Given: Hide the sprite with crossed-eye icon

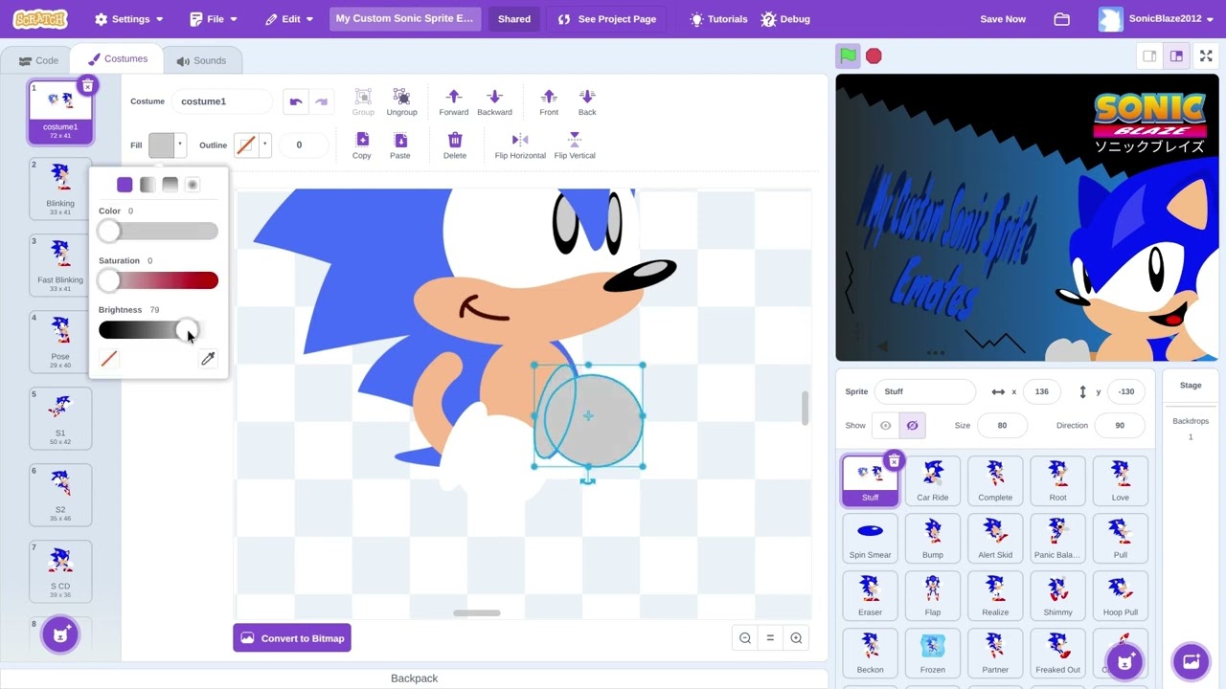Looking at the screenshot, I should (x=912, y=426).
